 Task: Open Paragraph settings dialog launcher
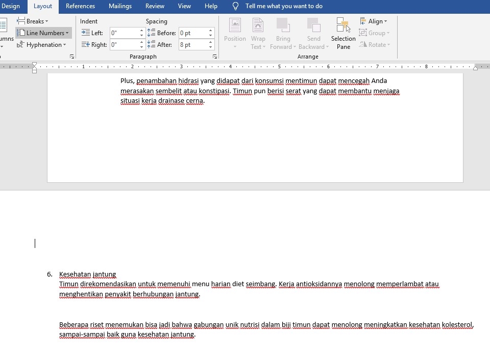click(x=215, y=57)
